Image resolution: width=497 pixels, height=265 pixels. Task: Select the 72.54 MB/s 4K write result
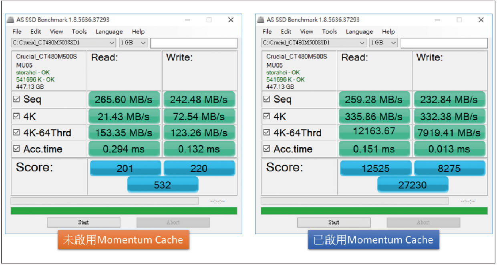click(x=199, y=116)
